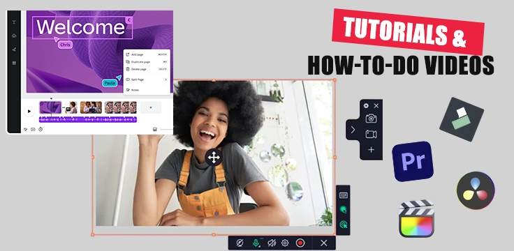Click the bottom-right capture corner handle
This screenshot has width=514, height=251.
pyautogui.click(x=335, y=234)
